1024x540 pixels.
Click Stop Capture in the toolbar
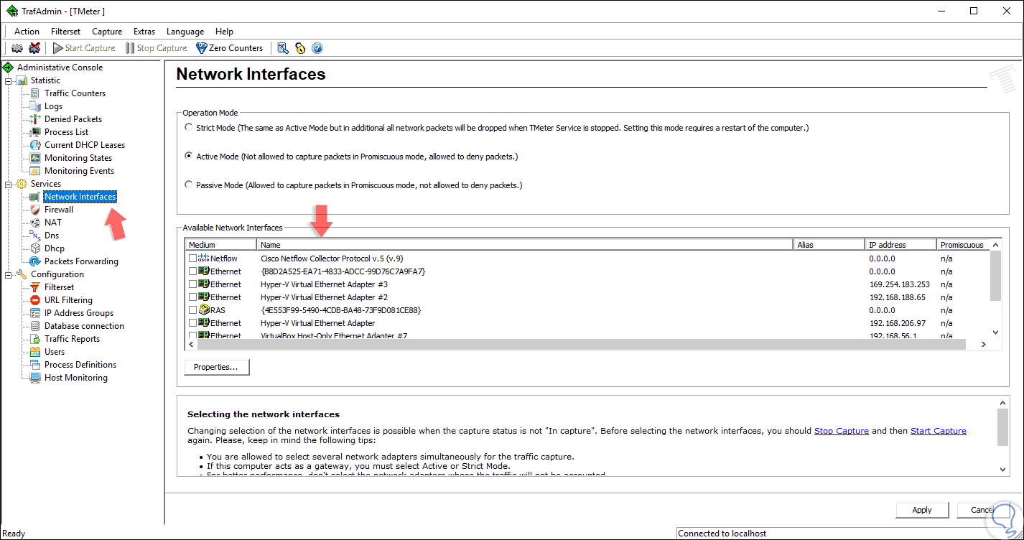click(156, 48)
